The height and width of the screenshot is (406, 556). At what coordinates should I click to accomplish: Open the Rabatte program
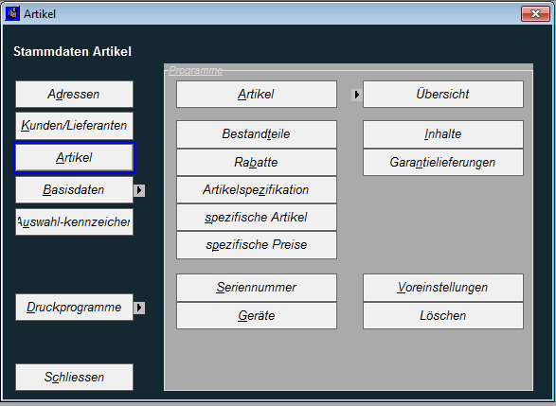point(257,162)
